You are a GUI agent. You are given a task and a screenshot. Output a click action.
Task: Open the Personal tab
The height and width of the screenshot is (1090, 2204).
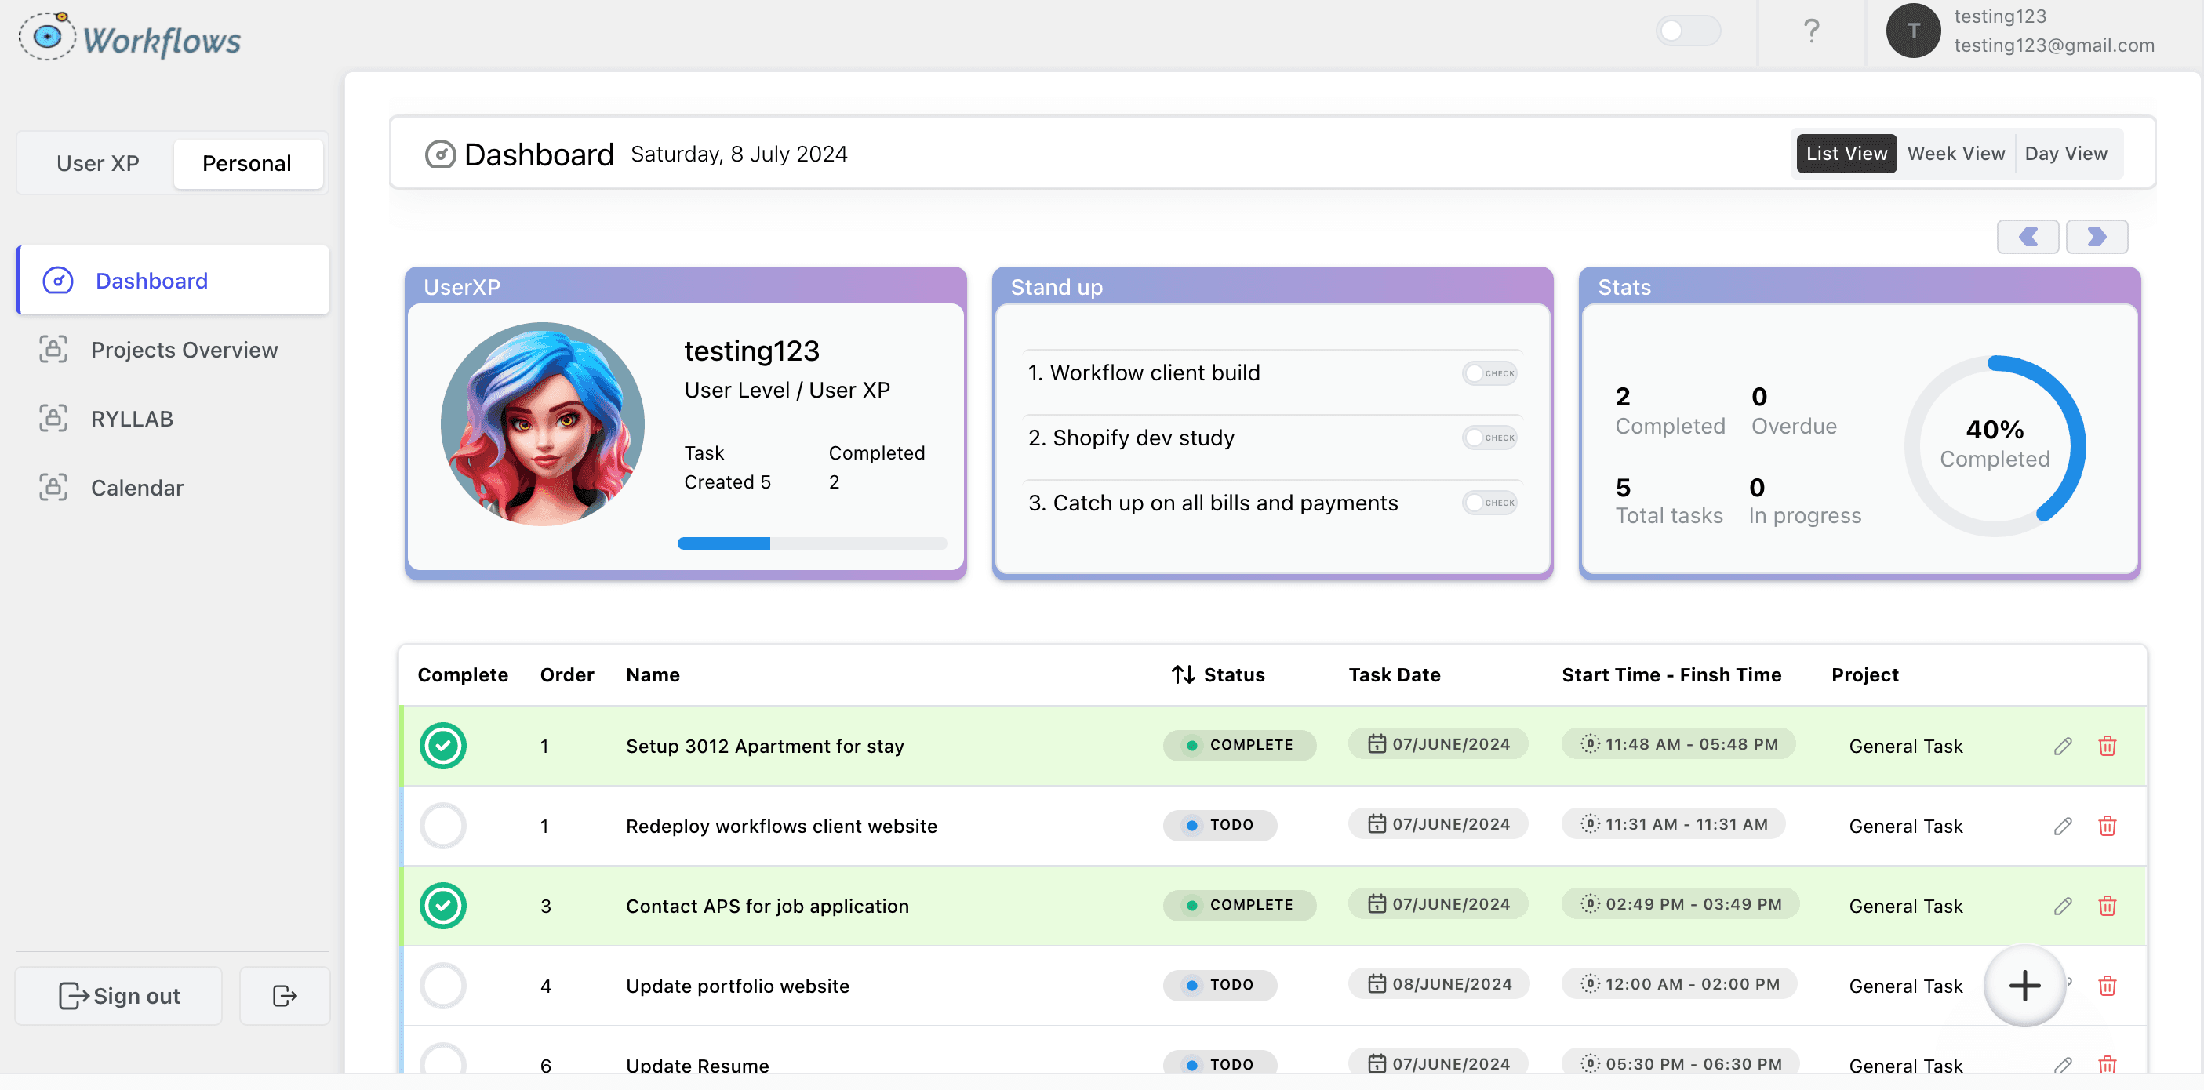click(x=247, y=162)
